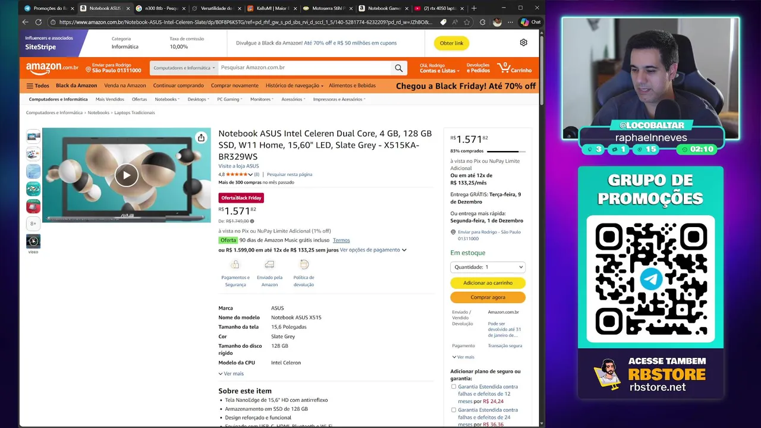Select the first product thumbnail image

point(33,136)
